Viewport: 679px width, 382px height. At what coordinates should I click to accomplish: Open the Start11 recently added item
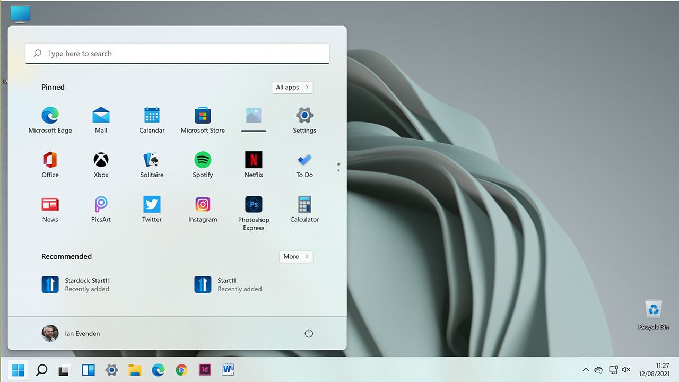click(x=228, y=284)
